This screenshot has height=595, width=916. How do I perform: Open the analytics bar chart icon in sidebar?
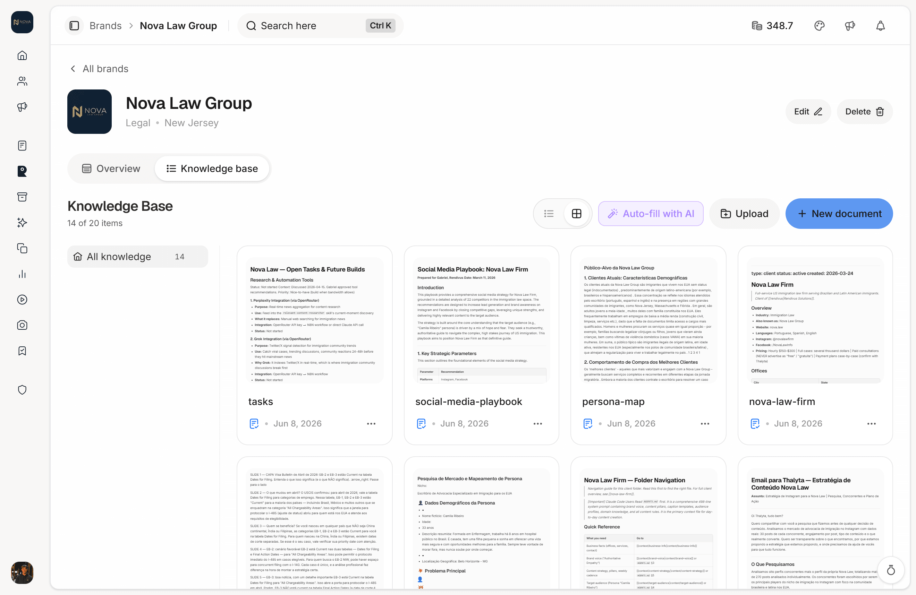[x=22, y=274]
